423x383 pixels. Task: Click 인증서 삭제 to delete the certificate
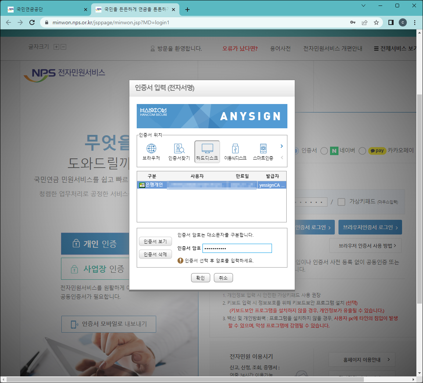(155, 254)
